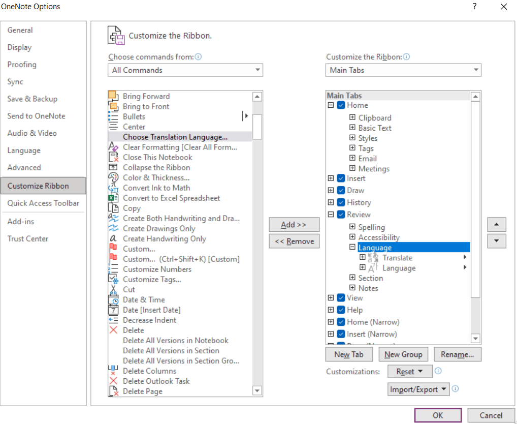The height and width of the screenshot is (424, 517).
Task: Click the Color & Thickness palette icon
Action: (113, 177)
